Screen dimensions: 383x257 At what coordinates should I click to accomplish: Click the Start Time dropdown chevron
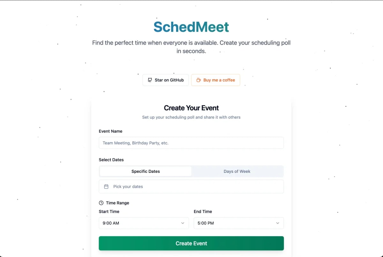tap(183, 223)
